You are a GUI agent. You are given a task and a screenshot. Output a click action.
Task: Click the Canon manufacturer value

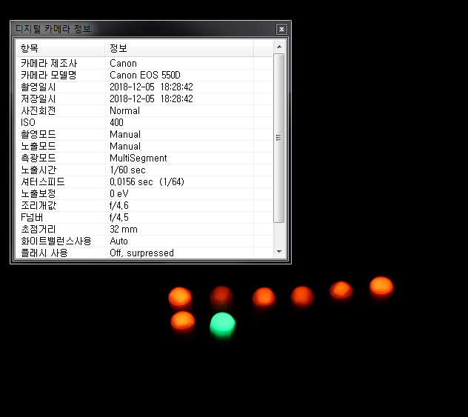[123, 63]
